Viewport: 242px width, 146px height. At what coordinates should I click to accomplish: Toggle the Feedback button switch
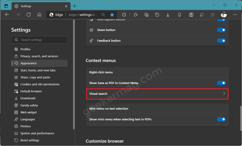tap(221, 41)
